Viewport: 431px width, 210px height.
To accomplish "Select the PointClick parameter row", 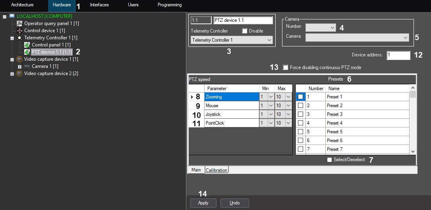I will (x=232, y=123).
